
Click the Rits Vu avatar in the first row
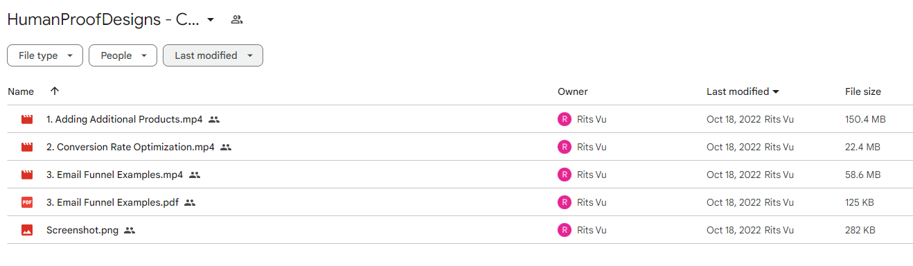coord(565,119)
